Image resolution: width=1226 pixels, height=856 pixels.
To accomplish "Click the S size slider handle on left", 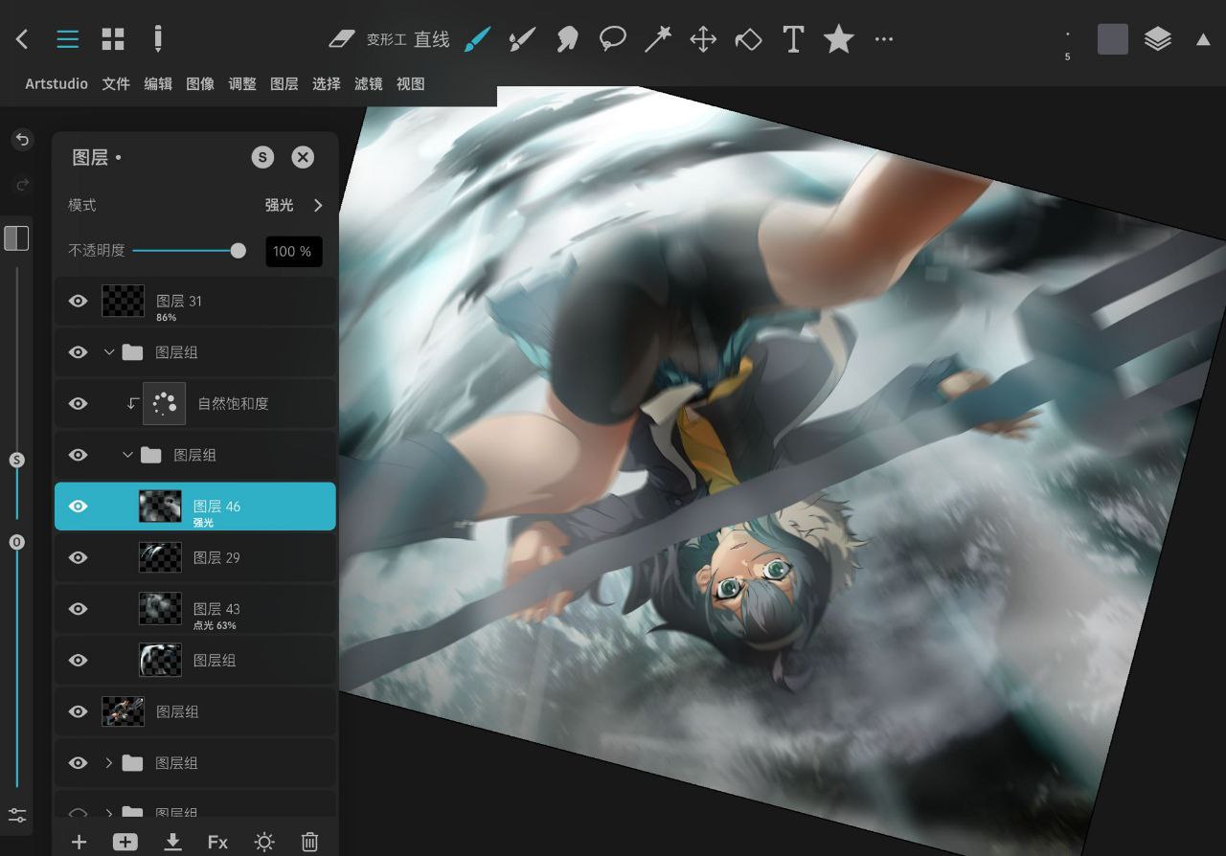I will [x=16, y=461].
